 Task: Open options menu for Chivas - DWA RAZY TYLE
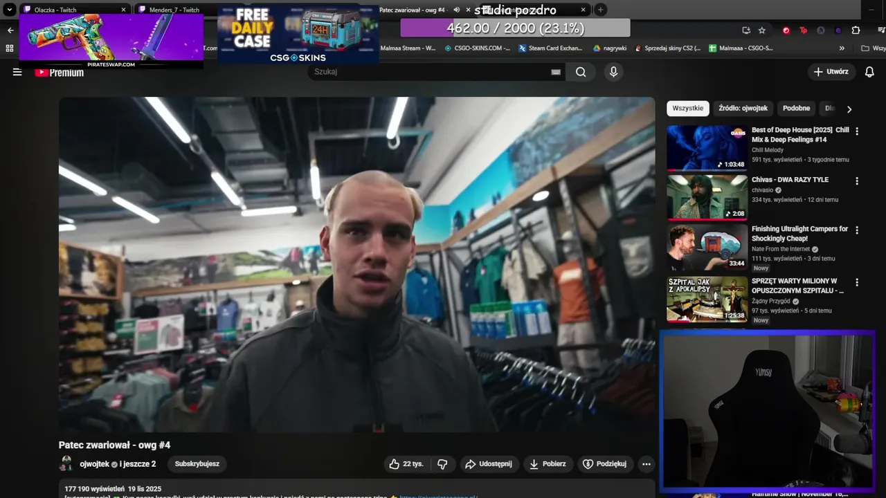(857, 181)
